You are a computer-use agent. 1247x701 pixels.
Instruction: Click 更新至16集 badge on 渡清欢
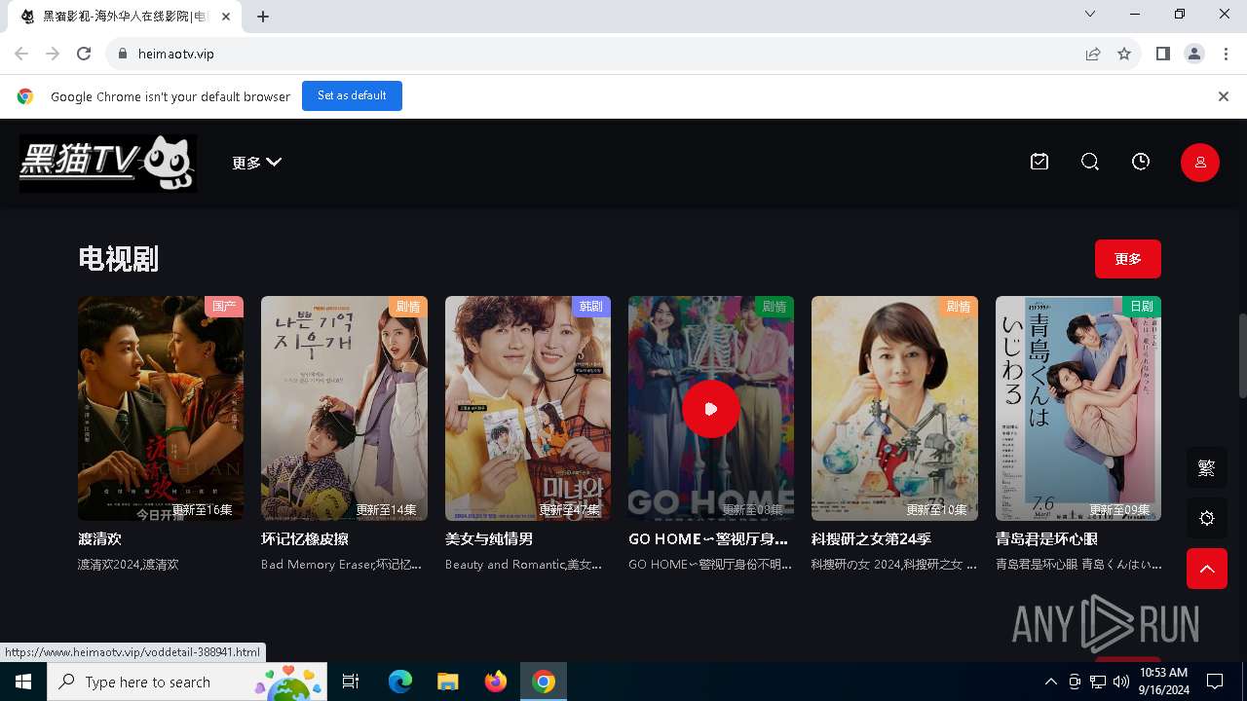203,509
